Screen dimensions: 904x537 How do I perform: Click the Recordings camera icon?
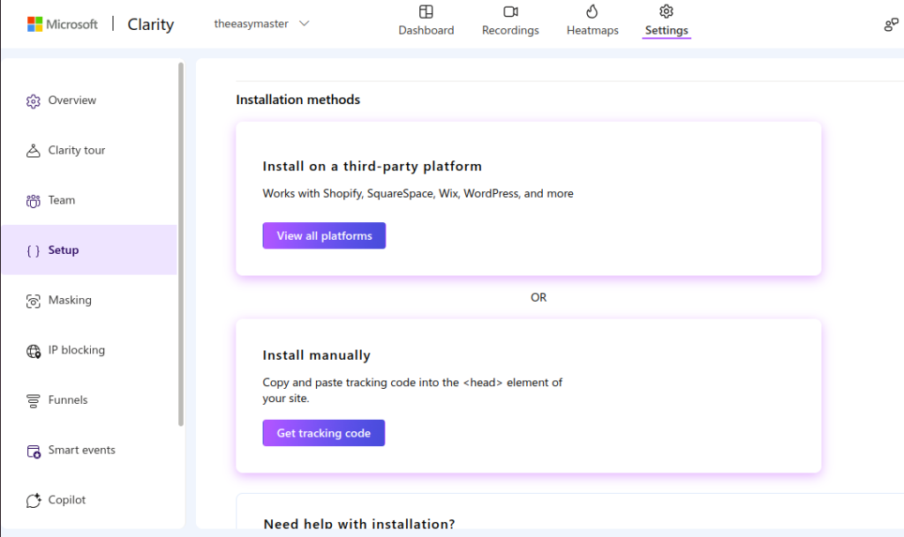pyautogui.click(x=511, y=11)
